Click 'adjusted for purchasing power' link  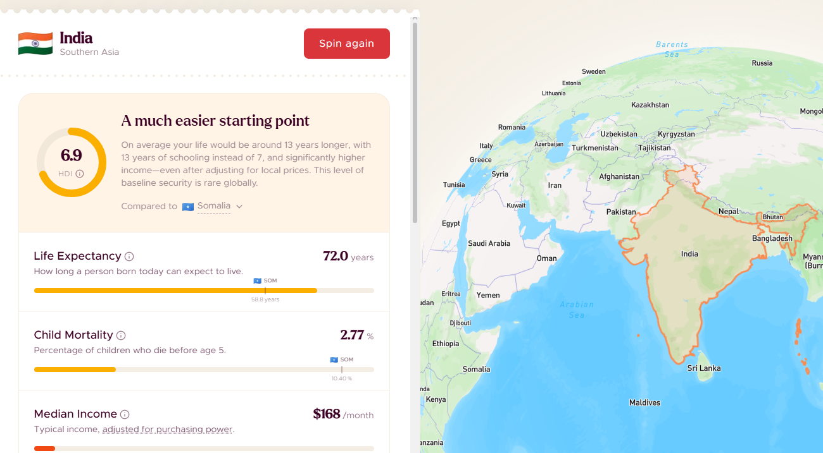click(x=167, y=430)
